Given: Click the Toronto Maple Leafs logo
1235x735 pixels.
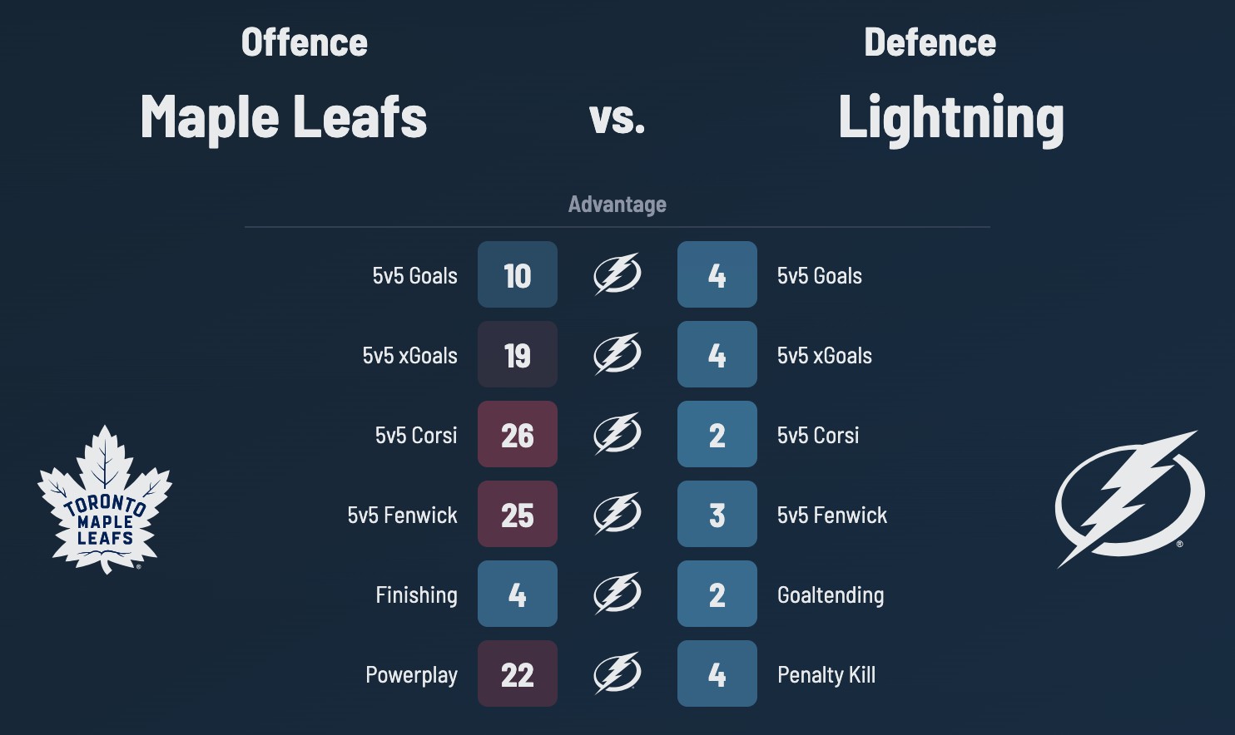Looking at the screenshot, I should point(105,500).
